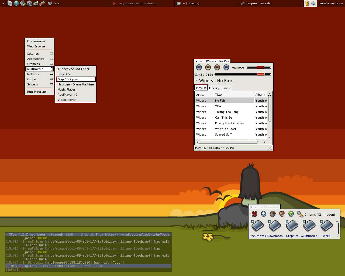Image resolution: width=345 pixels, height=276 pixels.
Task: Expand the System submenu
Action: point(40,84)
